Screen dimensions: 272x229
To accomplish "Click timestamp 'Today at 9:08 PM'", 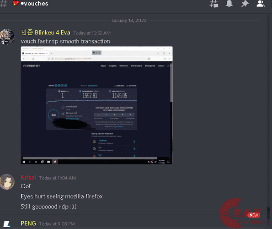I will [x=57, y=224].
